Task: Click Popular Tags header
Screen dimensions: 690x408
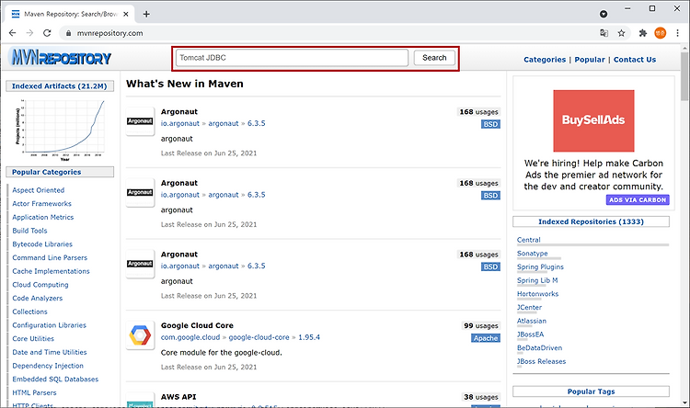Action: [x=591, y=391]
